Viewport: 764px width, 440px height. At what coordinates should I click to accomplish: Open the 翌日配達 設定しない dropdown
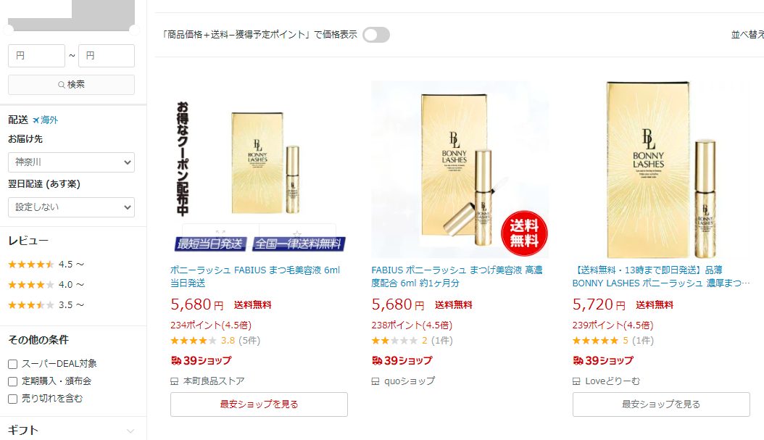click(x=71, y=207)
